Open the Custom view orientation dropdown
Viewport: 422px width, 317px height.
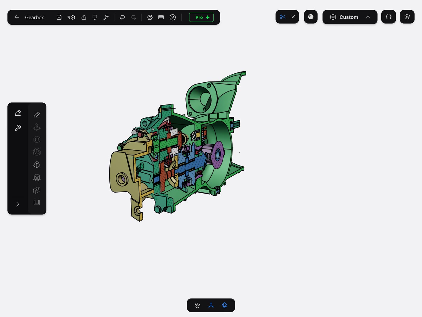(350, 17)
